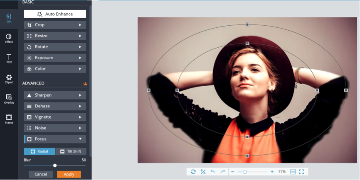Click the sun icon beside Exposure
The width and height of the screenshot is (360, 180).
pyautogui.click(x=29, y=58)
